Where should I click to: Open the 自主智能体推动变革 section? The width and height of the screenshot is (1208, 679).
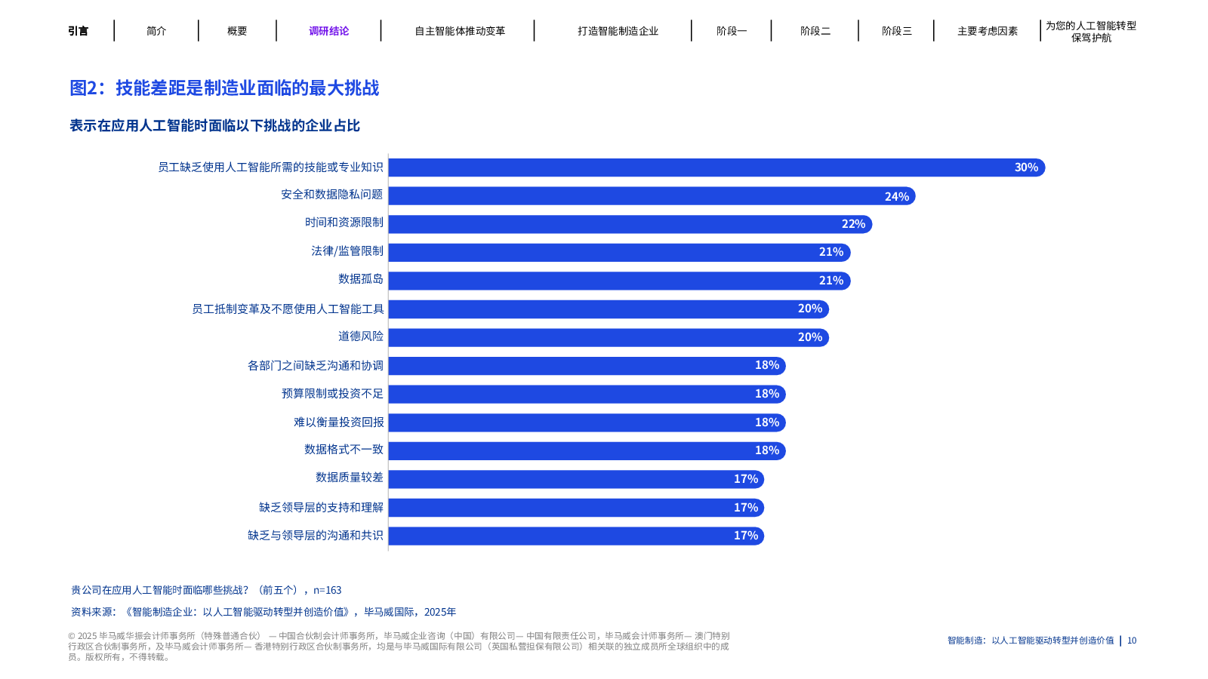(459, 31)
